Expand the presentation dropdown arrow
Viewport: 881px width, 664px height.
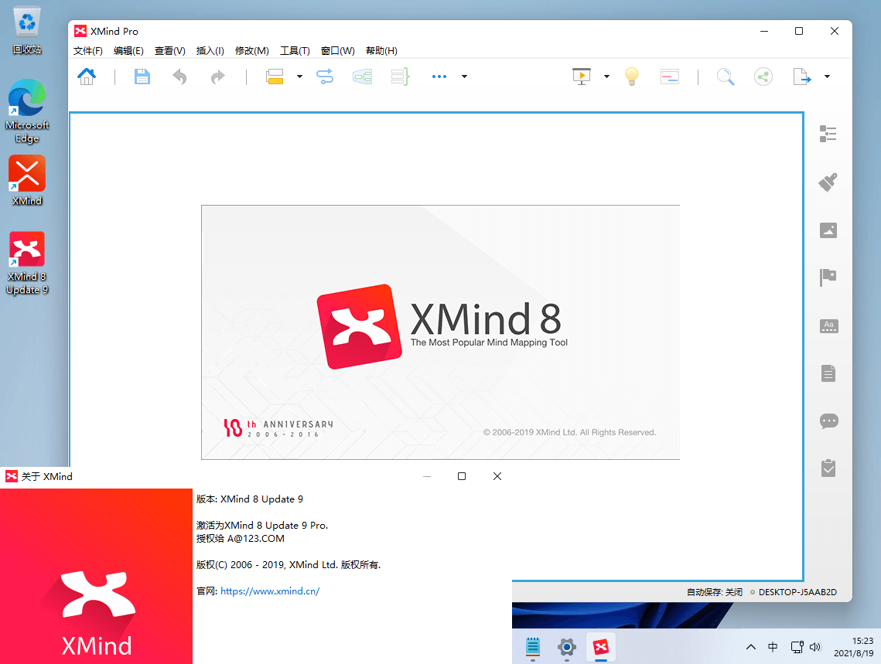click(x=606, y=77)
